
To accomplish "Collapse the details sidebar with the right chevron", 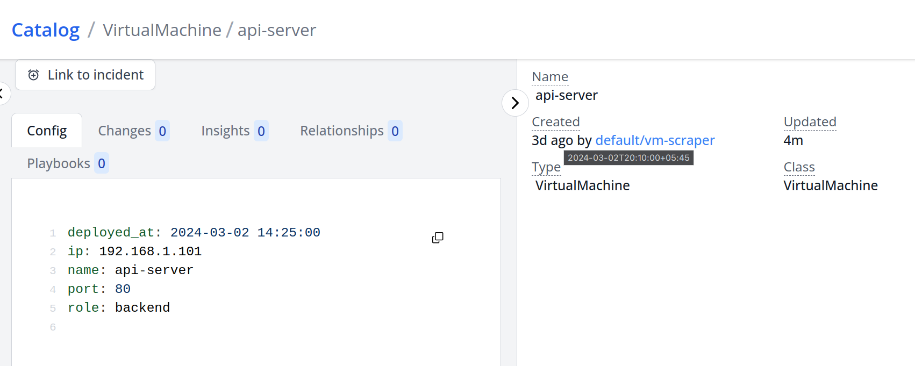I will click(514, 103).
